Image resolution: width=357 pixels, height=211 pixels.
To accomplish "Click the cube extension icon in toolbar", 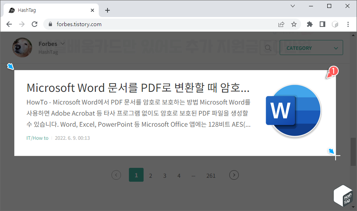I will point(335,24).
